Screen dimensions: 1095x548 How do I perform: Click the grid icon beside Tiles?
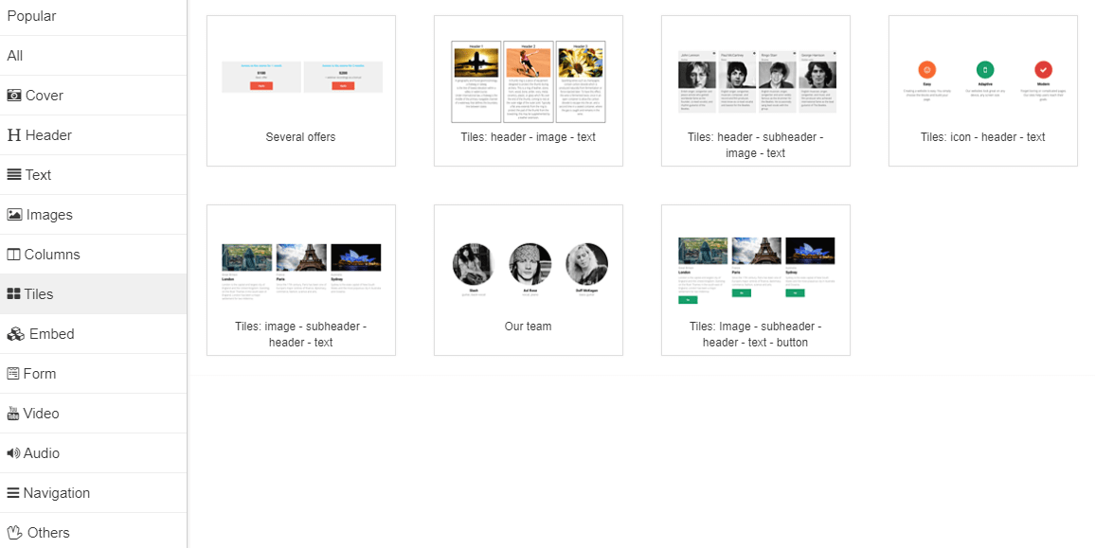click(x=14, y=294)
